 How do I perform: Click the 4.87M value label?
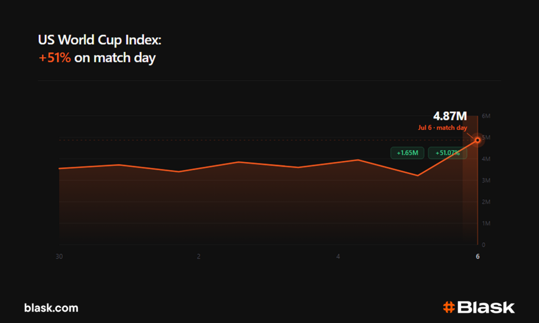click(450, 116)
